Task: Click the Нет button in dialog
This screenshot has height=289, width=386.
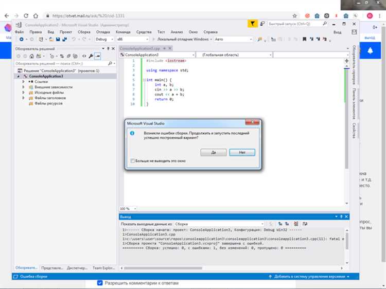Action: click(x=242, y=153)
